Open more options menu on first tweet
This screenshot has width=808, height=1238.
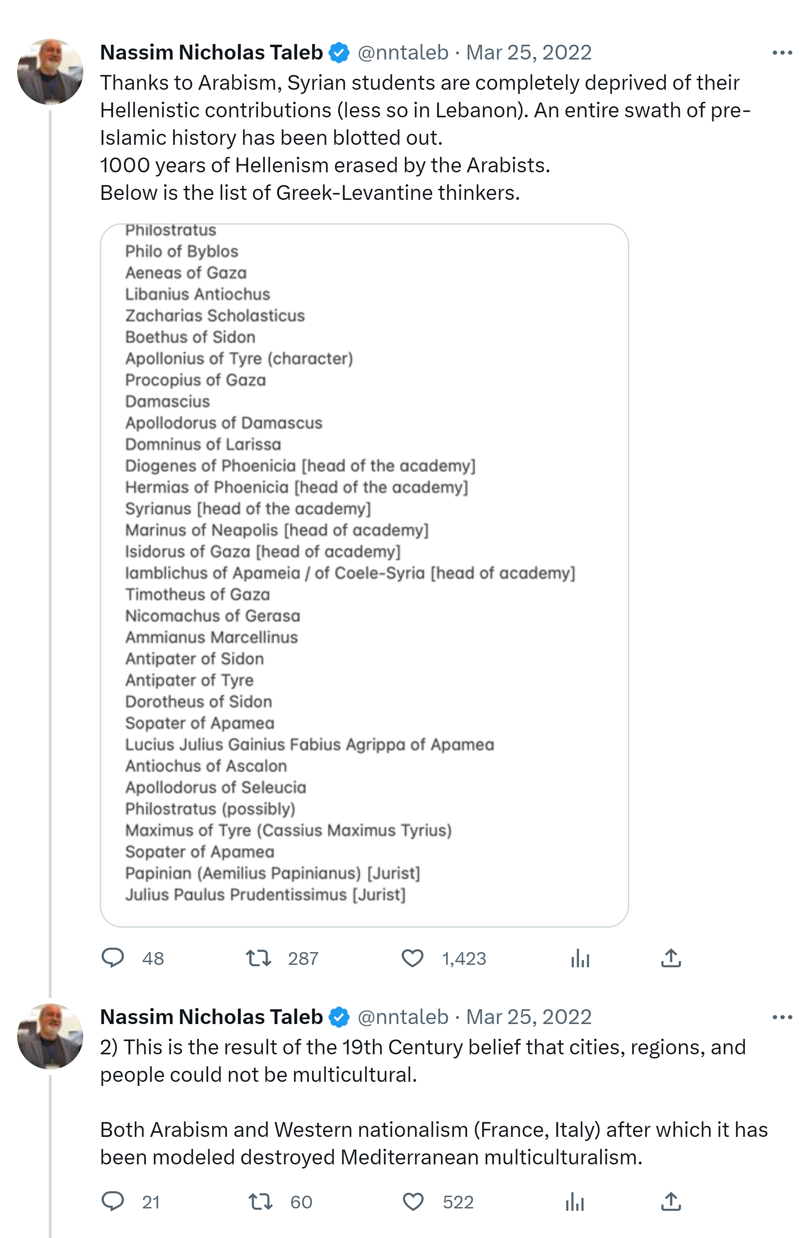782,53
